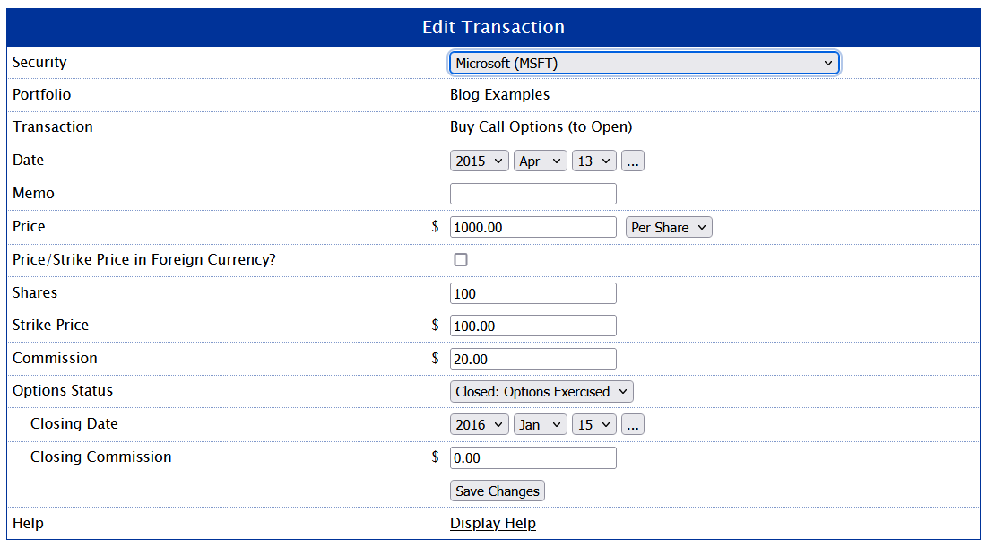The height and width of the screenshot is (548, 987).
Task: Open the transaction Date month dropdown
Action: [x=540, y=161]
